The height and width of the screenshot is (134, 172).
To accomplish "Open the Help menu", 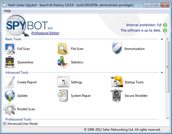I will click(x=8, y=11).
